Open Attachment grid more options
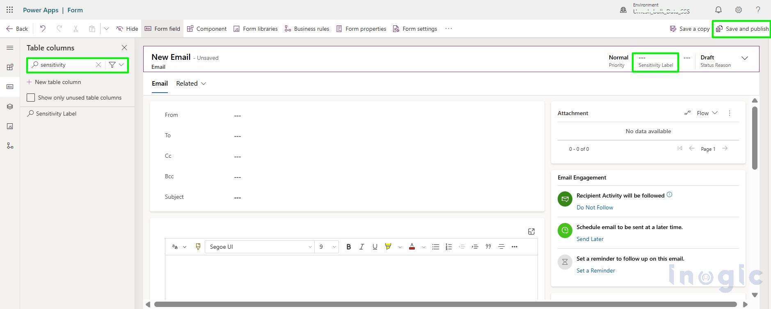The width and height of the screenshot is (771, 309). pyautogui.click(x=730, y=113)
